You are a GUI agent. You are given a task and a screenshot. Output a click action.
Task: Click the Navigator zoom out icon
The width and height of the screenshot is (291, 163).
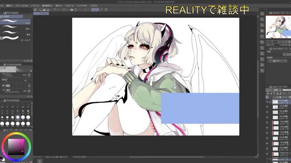point(283,42)
